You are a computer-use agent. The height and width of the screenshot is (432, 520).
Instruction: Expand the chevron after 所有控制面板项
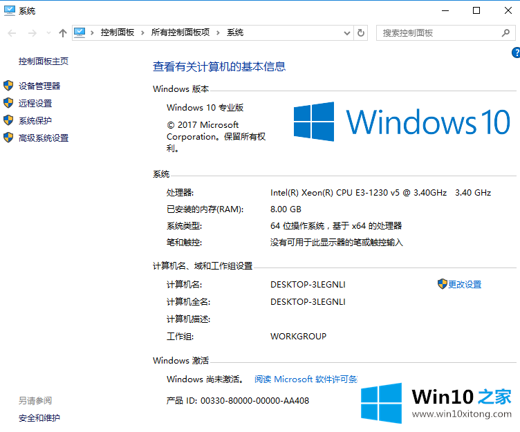[218, 32]
